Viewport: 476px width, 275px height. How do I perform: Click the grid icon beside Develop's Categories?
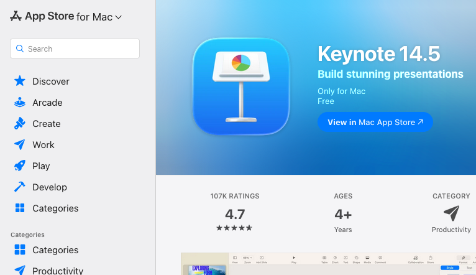[20, 208]
